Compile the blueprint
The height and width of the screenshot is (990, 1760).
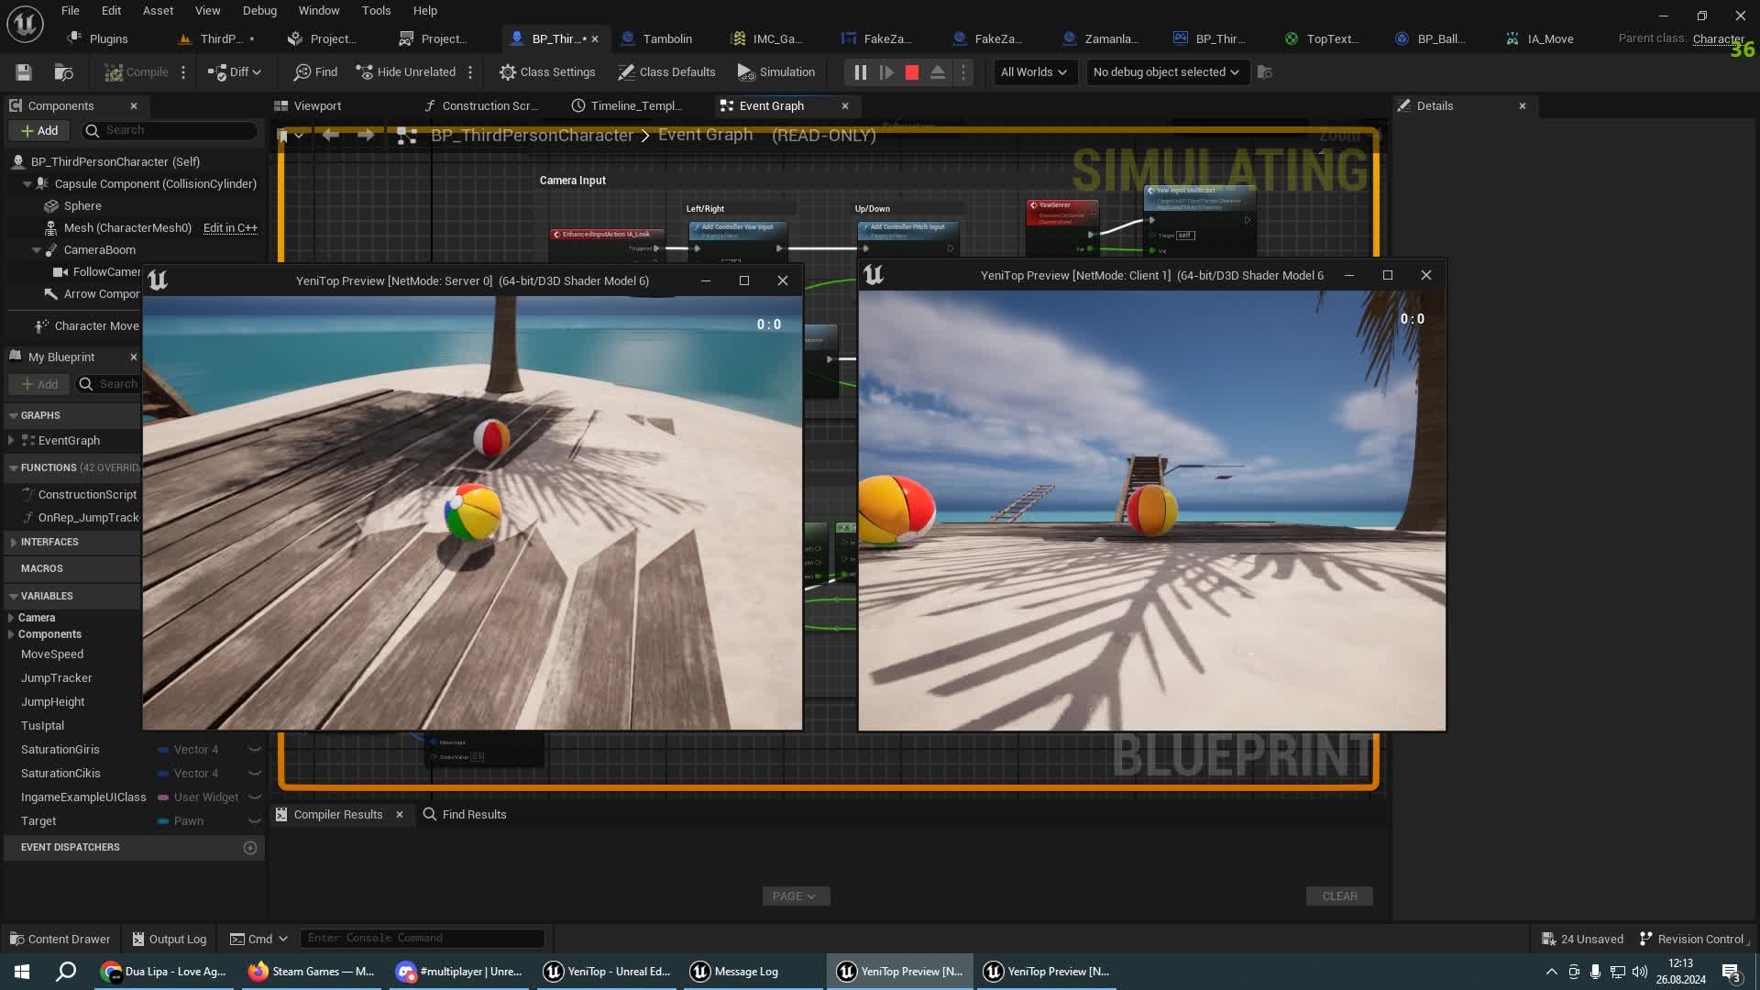pyautogui.click(x=137, y=71)
